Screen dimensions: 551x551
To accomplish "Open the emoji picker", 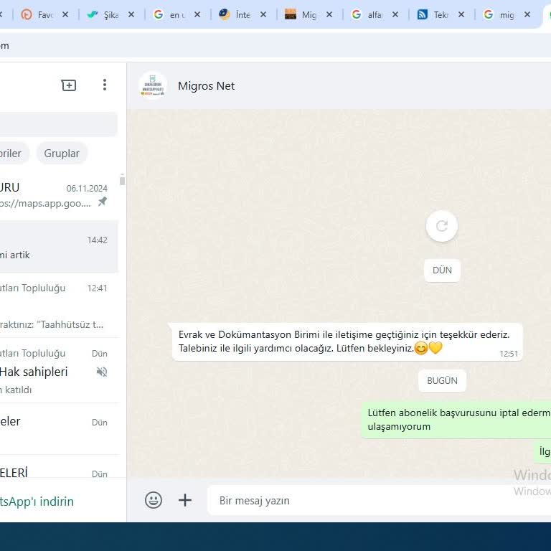I will pos(154,500).
